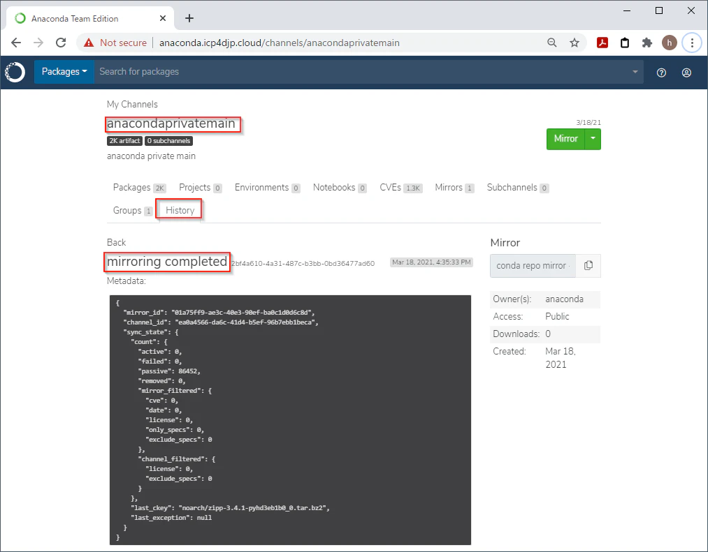708x552 pixels.
Task: Open the Chrome three-dot menu
Action: point(692,43)
